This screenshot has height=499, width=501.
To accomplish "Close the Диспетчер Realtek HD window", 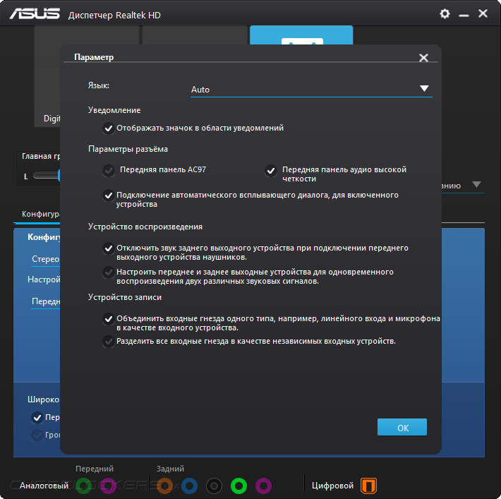I will [x=483, y=13].
